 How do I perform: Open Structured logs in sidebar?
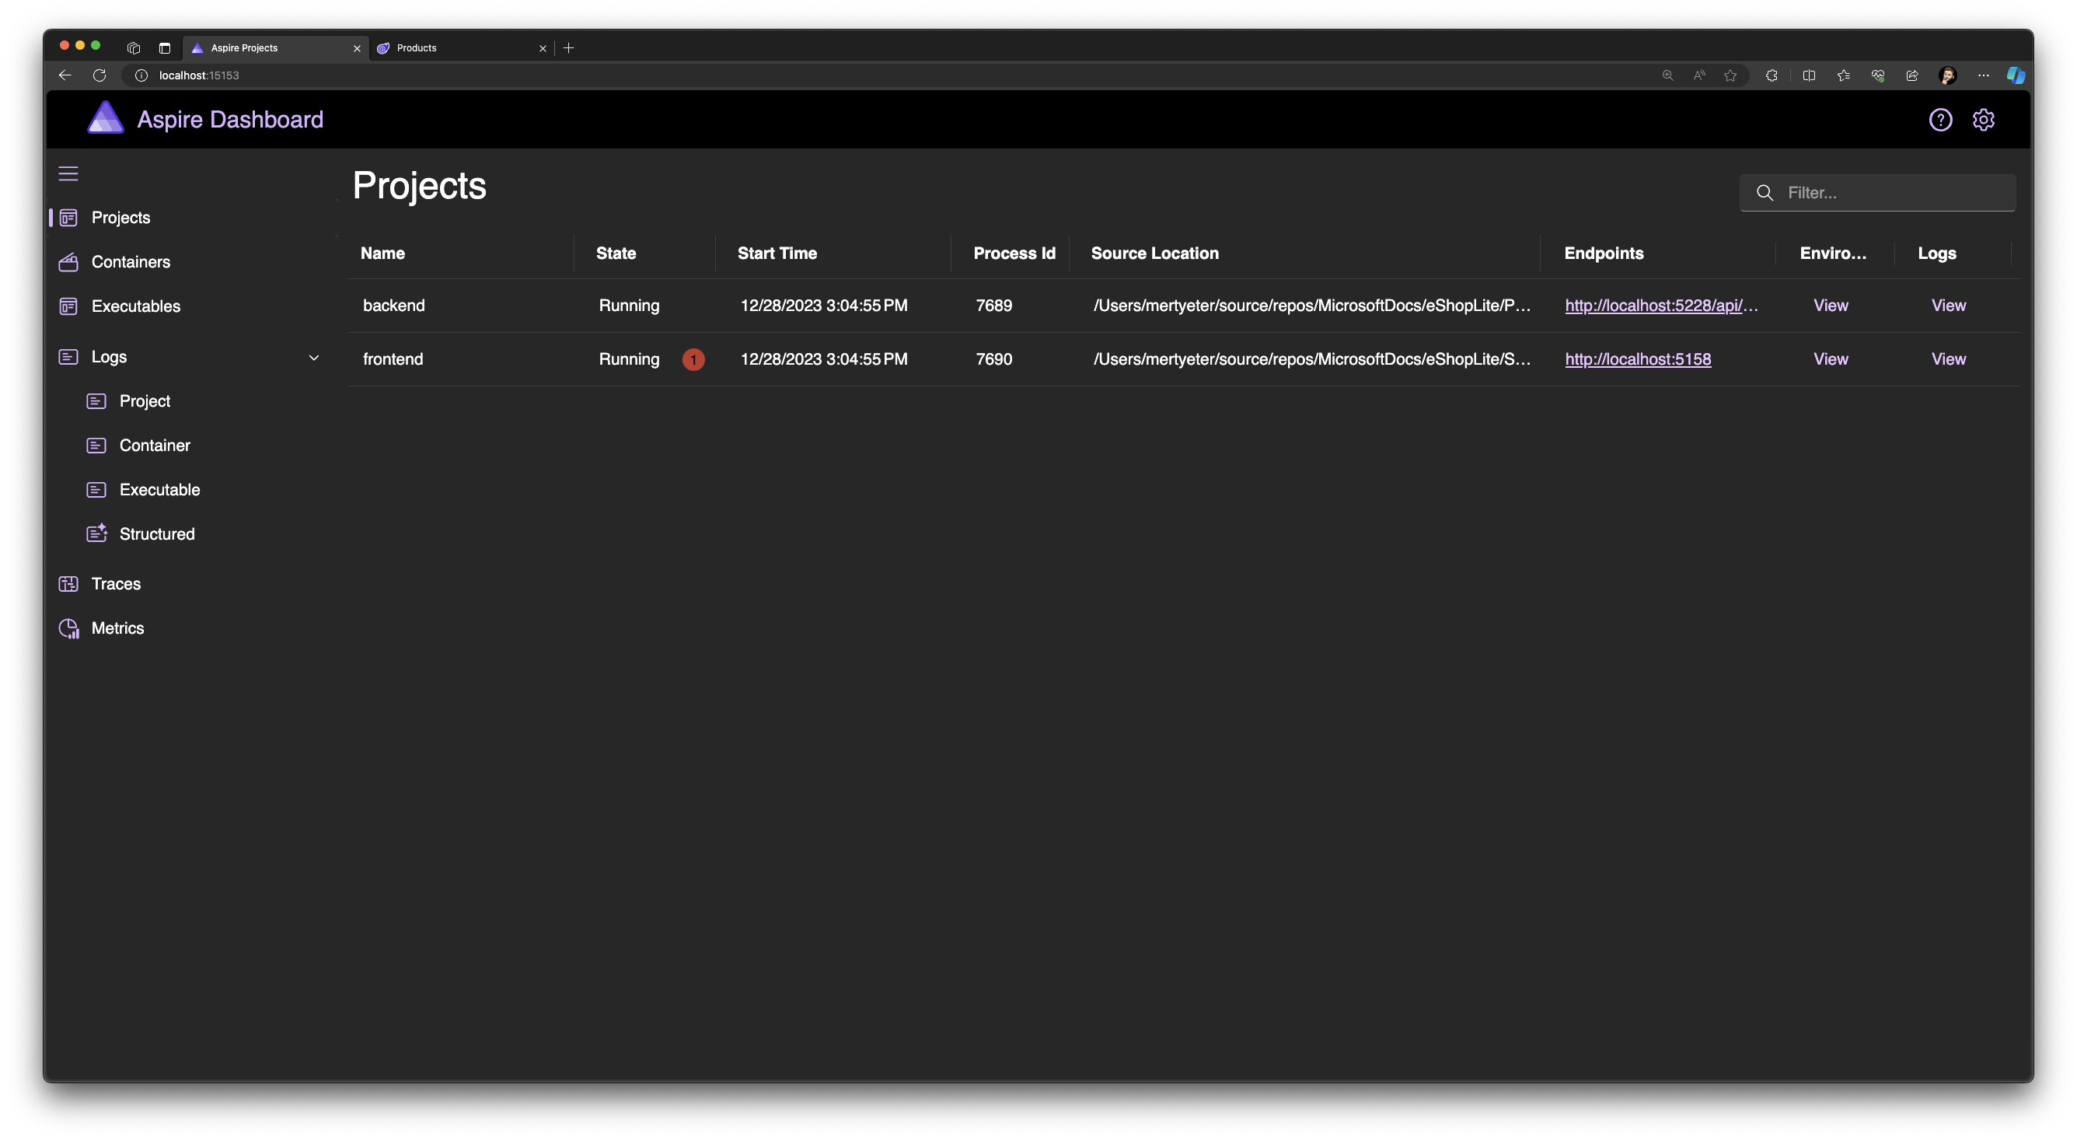[x=157, y=534]
